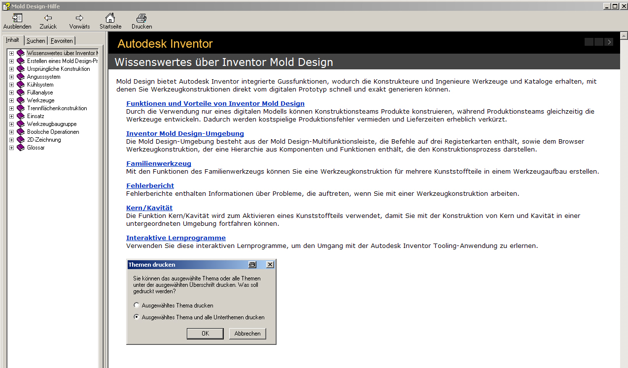The width and height of the screenshot is (628, 368).
Task: Expand the Boolsche Operationen tree node
Action: (11, 132)
